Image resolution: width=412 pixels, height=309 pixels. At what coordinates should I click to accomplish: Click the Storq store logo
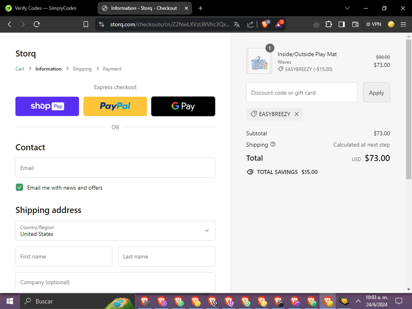pyautogui.click(x=26, y=54)
